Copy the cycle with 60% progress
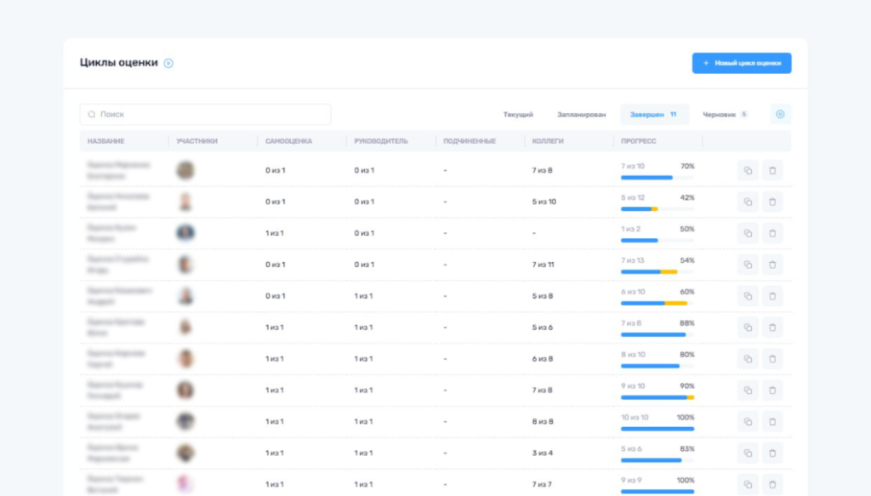The width and height of the screenshot is (871, 496). 748,296
